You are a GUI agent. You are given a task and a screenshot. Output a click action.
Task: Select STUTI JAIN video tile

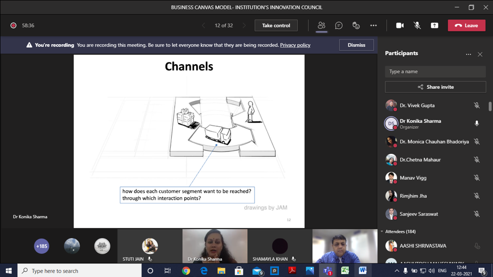150,246
